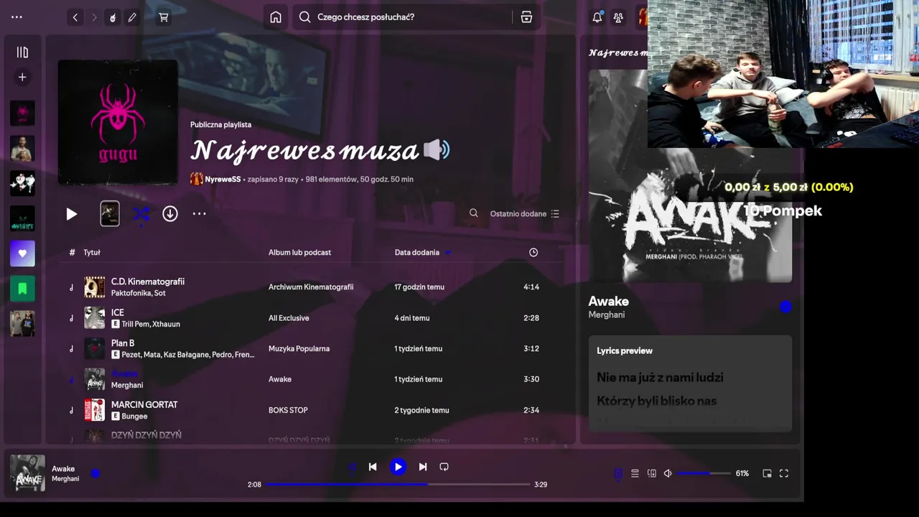Skip to the next track

[423, 467]
